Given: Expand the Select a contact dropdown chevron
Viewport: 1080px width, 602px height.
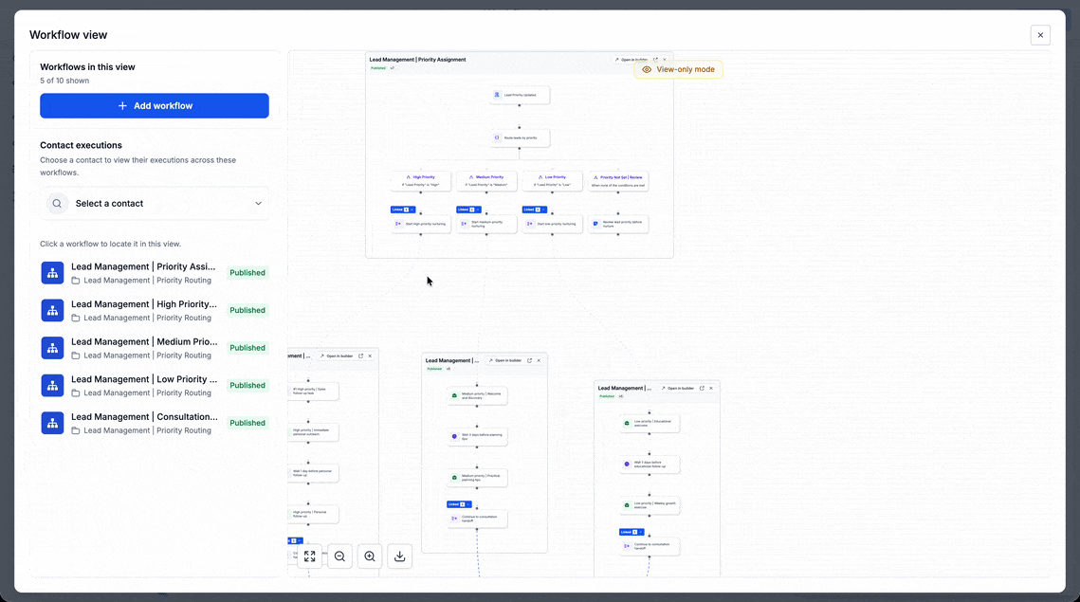Looking at the screenshot, I should point(258,203).
